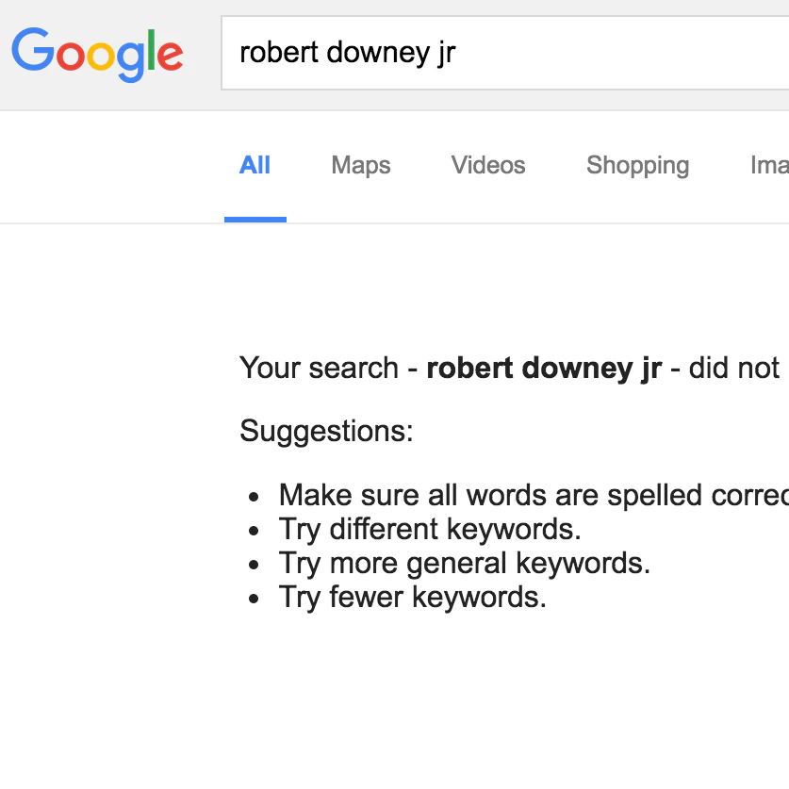The image size is (789, 789).
Task: Switch to the Maps tab
Action: [x=361, y=166]
